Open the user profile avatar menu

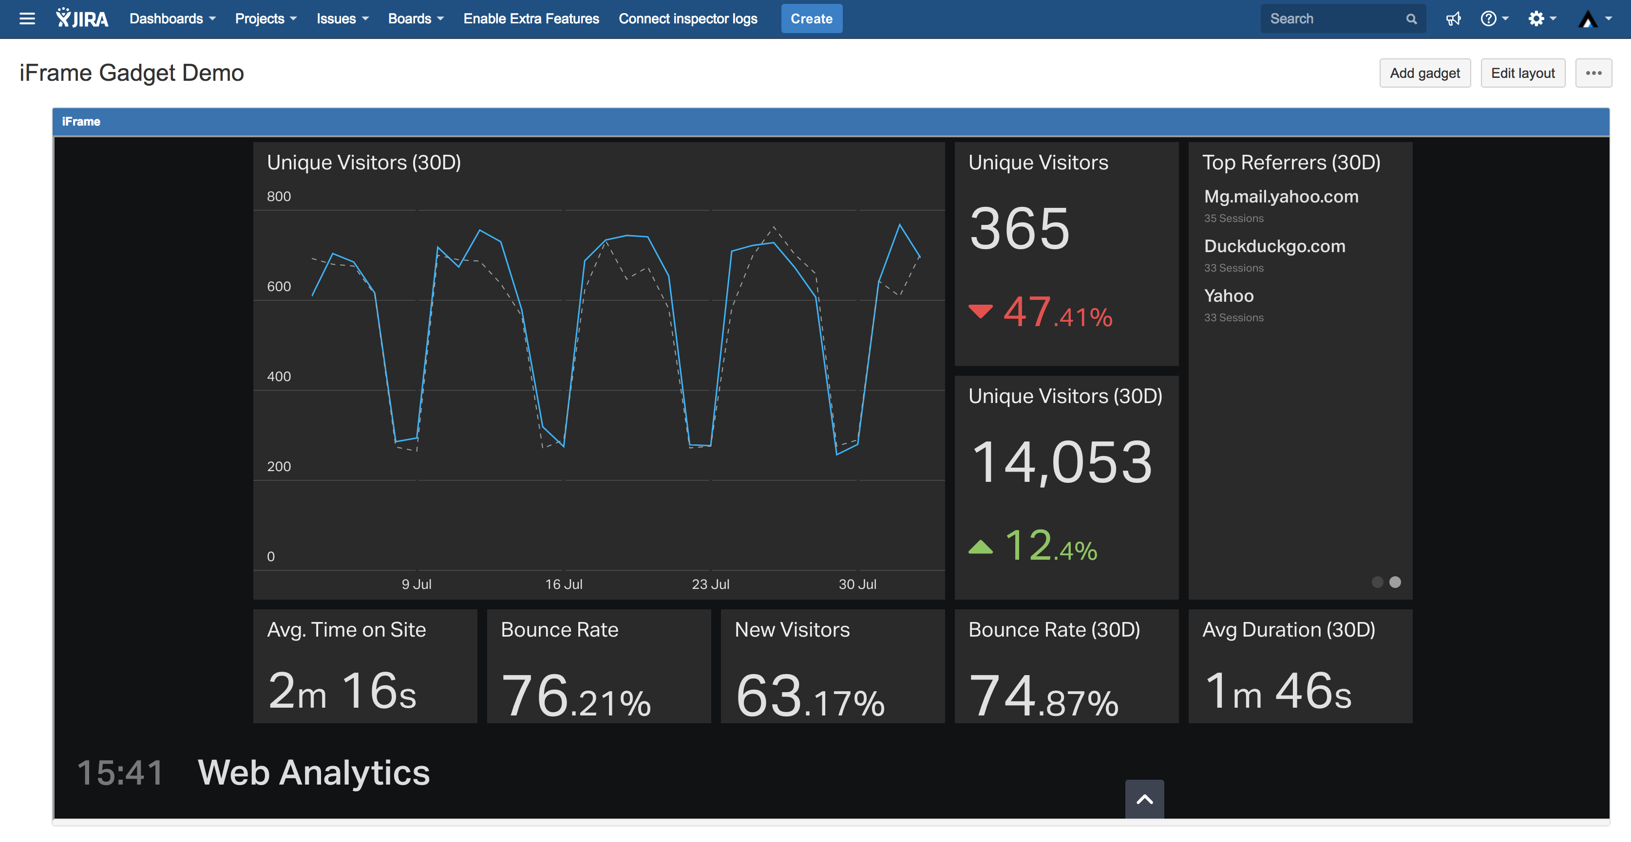1593,19
